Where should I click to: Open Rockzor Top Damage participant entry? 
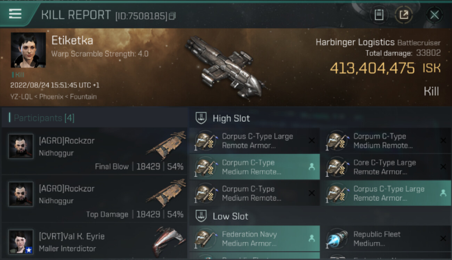tap(94, 199)
